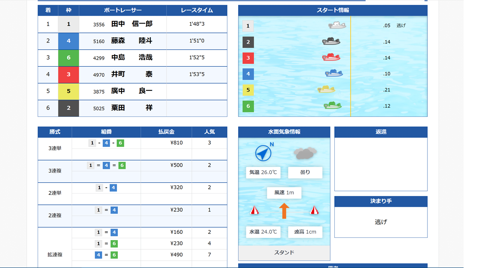Click the ボートレーサー column header
477x268 pixels.
pyautogui.click(x=123, y=10)
